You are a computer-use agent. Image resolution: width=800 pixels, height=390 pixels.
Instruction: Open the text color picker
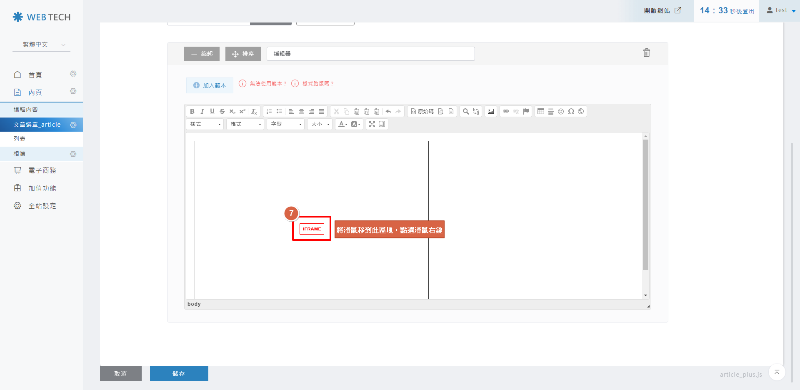pyautogui.click(x=342, y=124)
